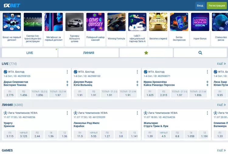Select ТОТАЛ 20.5 М odds 1.97
The image size is (228, 154).
(58, 94)
